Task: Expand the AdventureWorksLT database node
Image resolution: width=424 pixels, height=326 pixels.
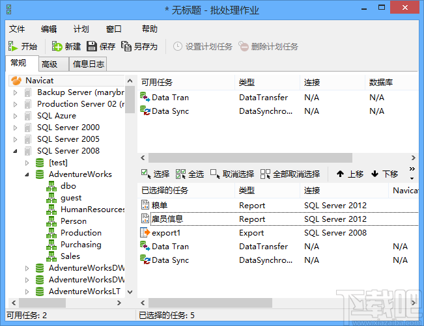Action: click(x=27, y=292)
